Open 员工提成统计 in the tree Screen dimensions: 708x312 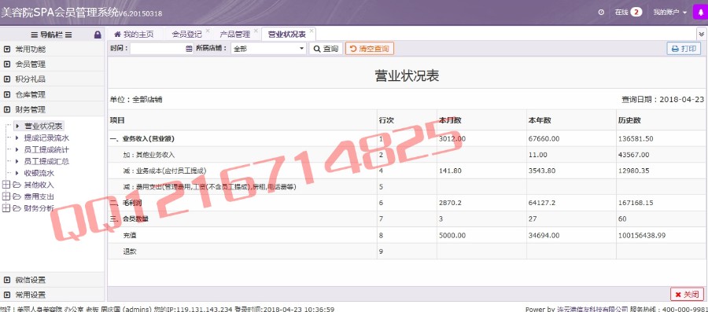point(46,149)
